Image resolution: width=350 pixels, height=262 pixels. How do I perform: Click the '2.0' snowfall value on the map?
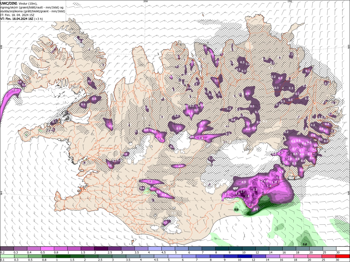[251, 204]
